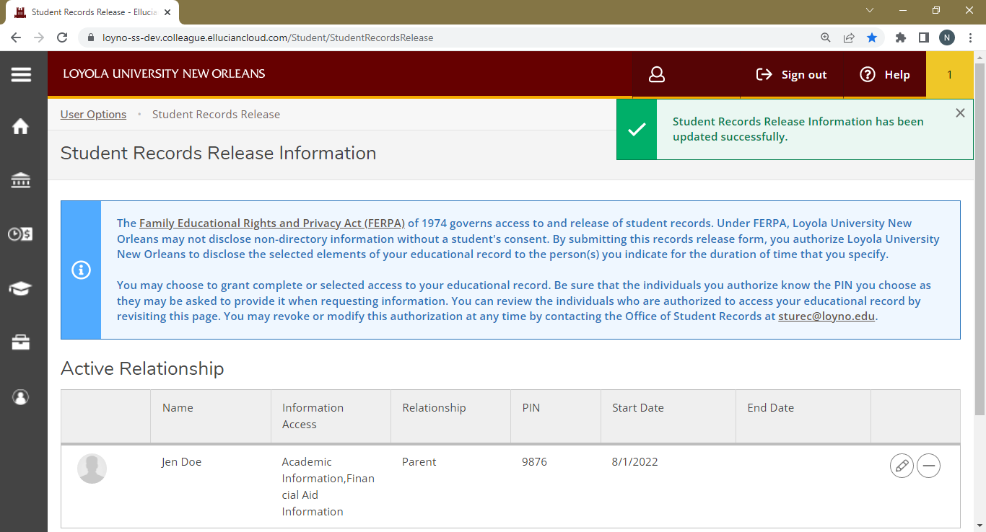Open the Chrome three-dot menu
Image resolution: width=986 pixels, height=532 pixels.
(x=972, y=37)
